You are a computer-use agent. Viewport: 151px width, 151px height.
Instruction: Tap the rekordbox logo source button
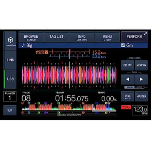(x=10, y=41)
